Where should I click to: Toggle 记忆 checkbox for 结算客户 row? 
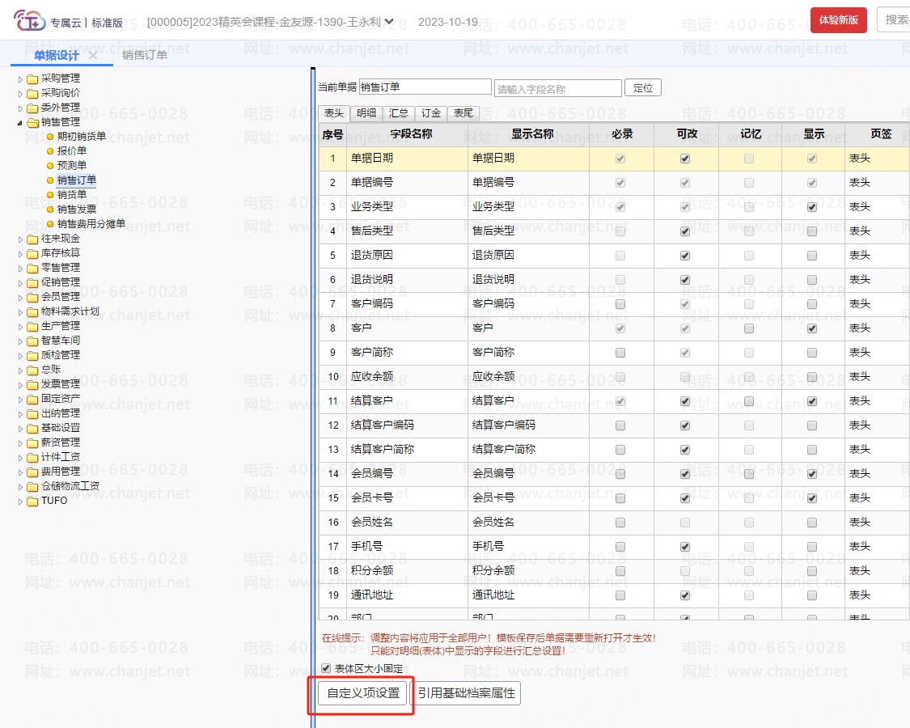749,401
